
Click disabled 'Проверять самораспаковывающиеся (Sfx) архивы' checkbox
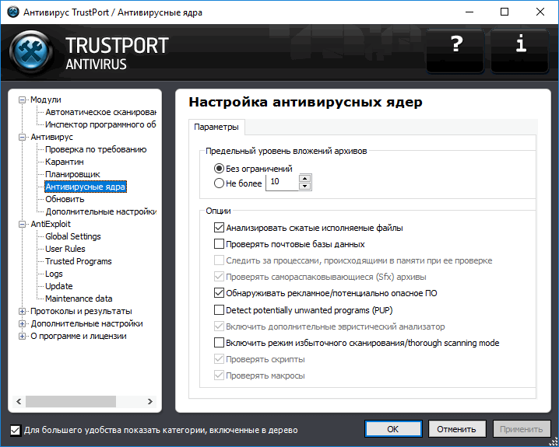coord(219,277)
